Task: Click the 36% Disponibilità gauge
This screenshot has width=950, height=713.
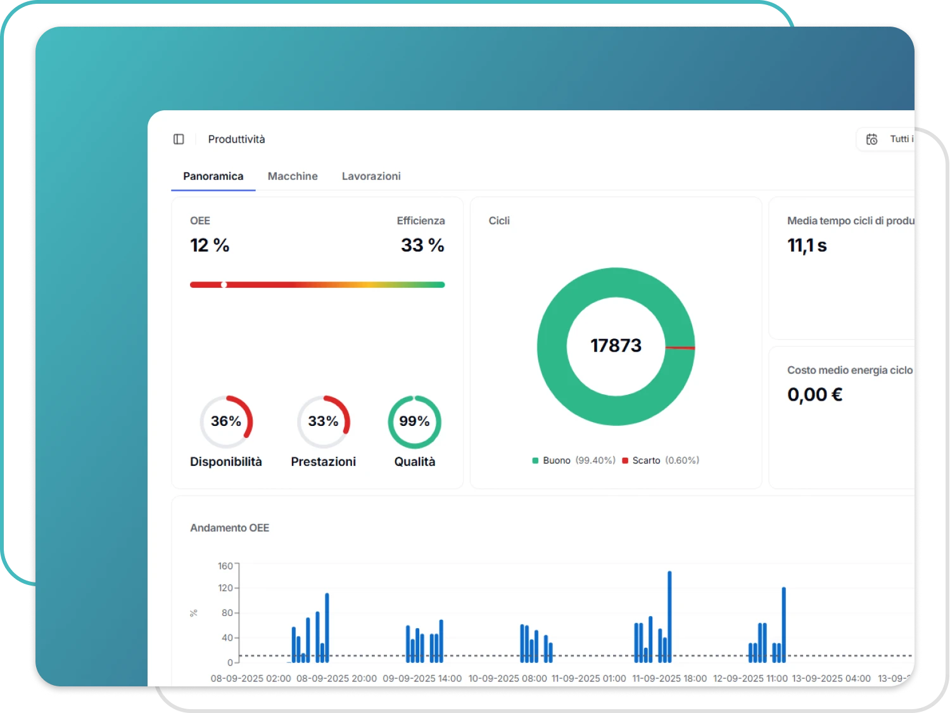Action: pyautogui.click(x=226, y=421)
